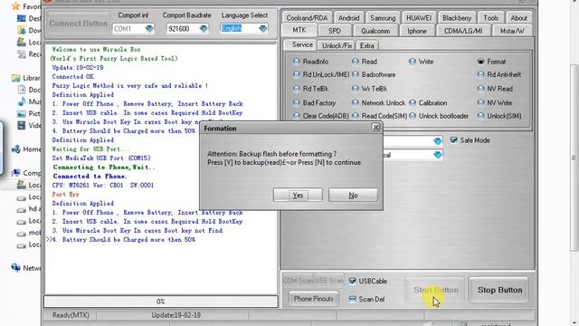Close the Formation dialog
Image resolution: width=579 pixels, height=326 pixels.
[376, 128]
